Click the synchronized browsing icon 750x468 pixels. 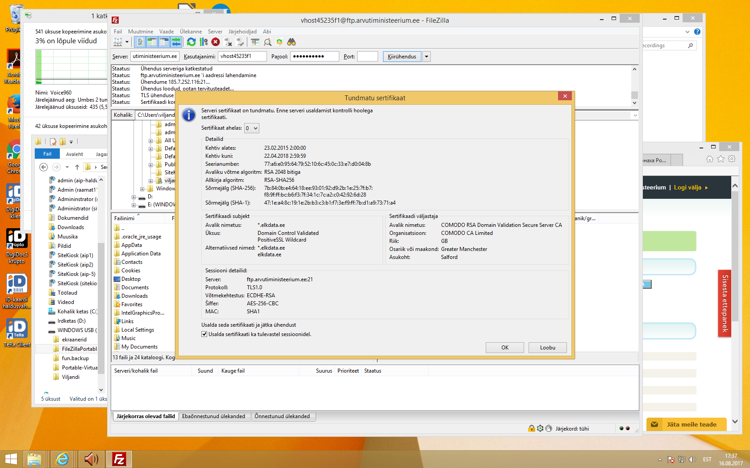(x=279, y=42)
